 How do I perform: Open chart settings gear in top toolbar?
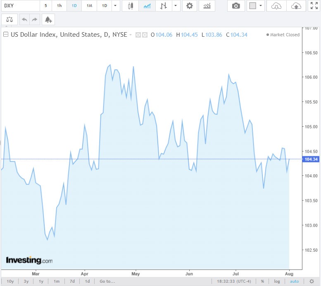coord(189,6)
